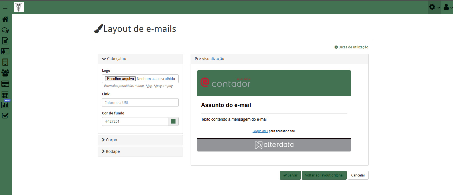Collapse the Cabeçalho section

[x=140, y=59]
